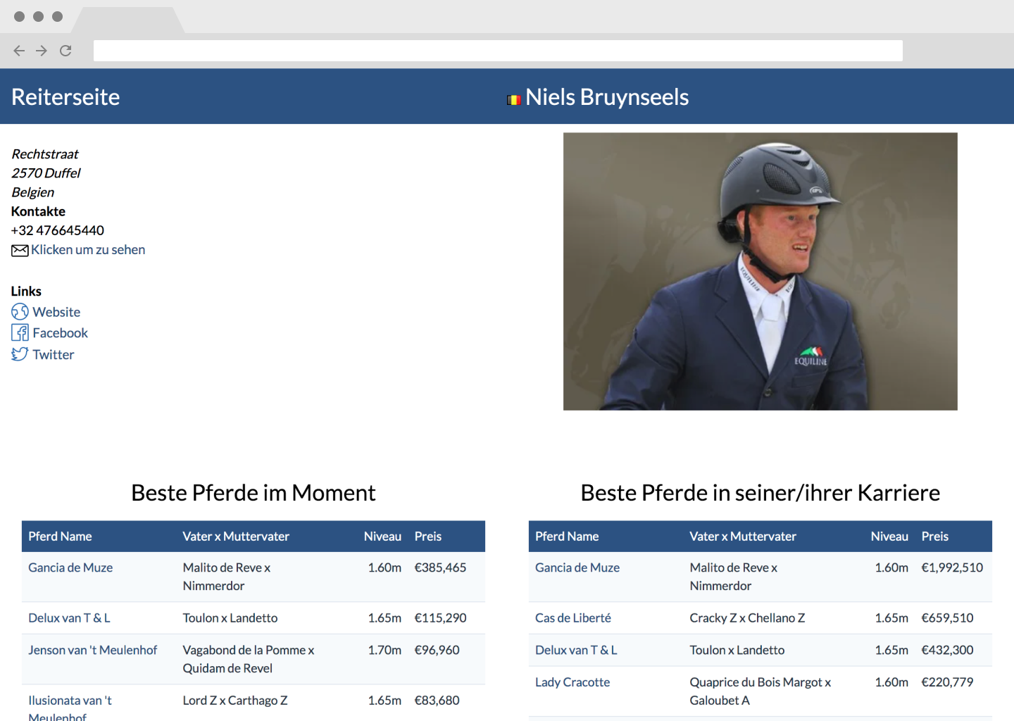Image resolution: width=1014 pixels, height=721 pixels.
Task: Open Jenson van 't Meulenhof horse page
Action: 92,650
